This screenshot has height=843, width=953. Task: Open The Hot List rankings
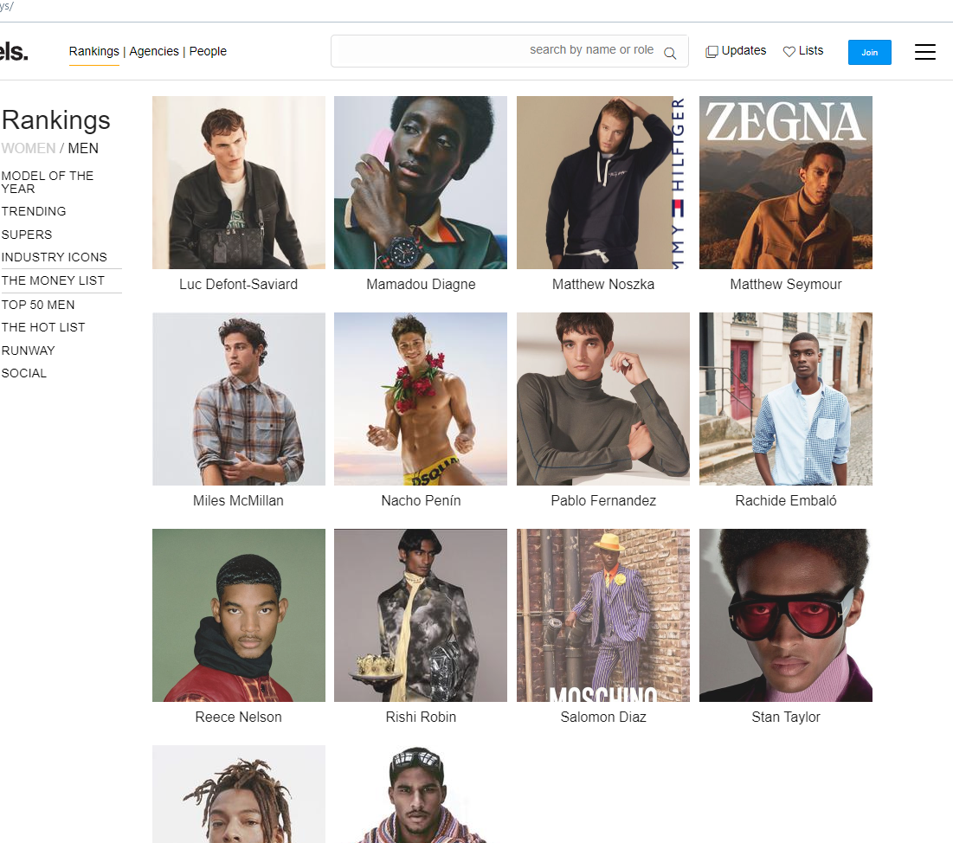tap(43, 328)
